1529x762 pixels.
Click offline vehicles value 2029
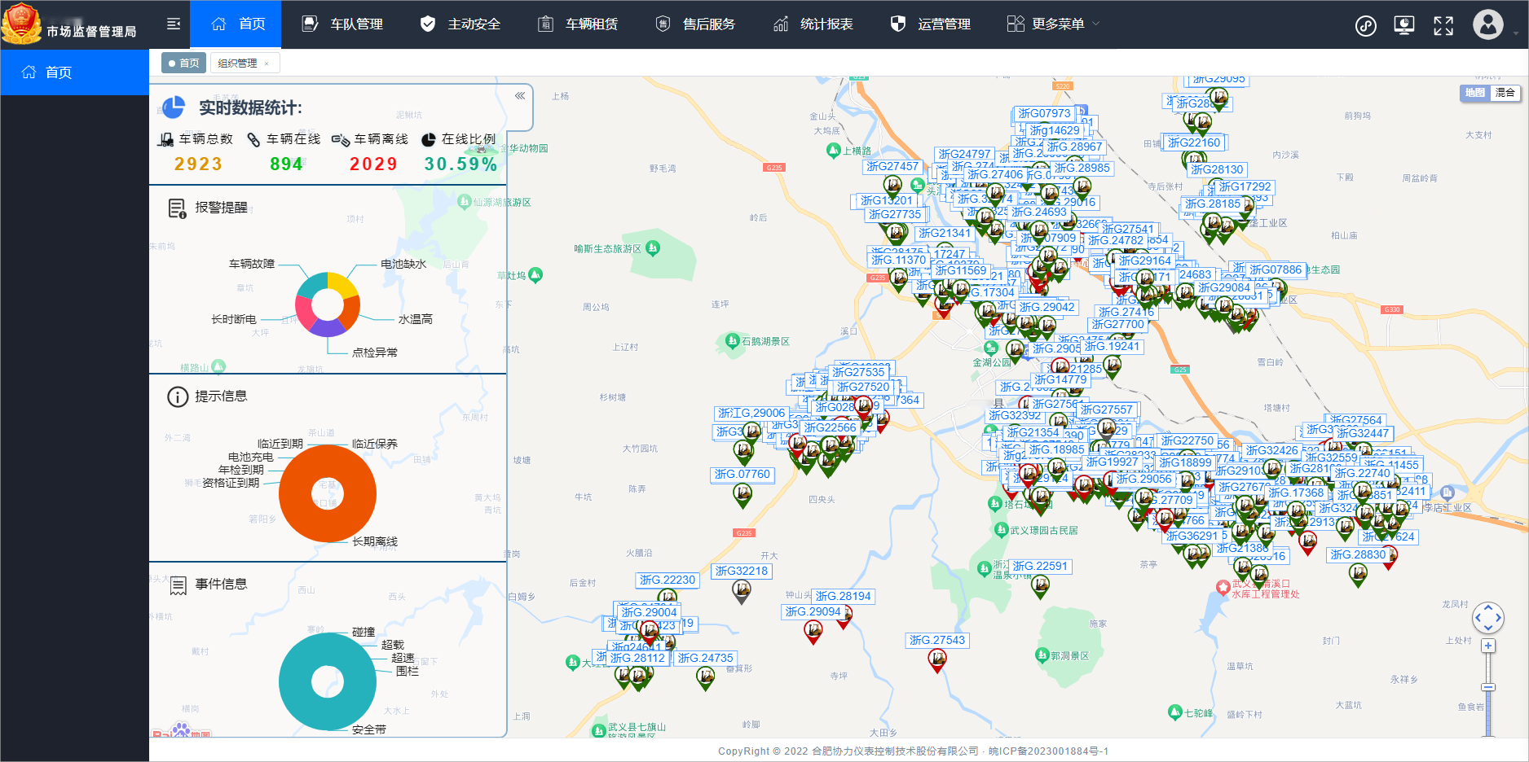[x=374, y=164]
